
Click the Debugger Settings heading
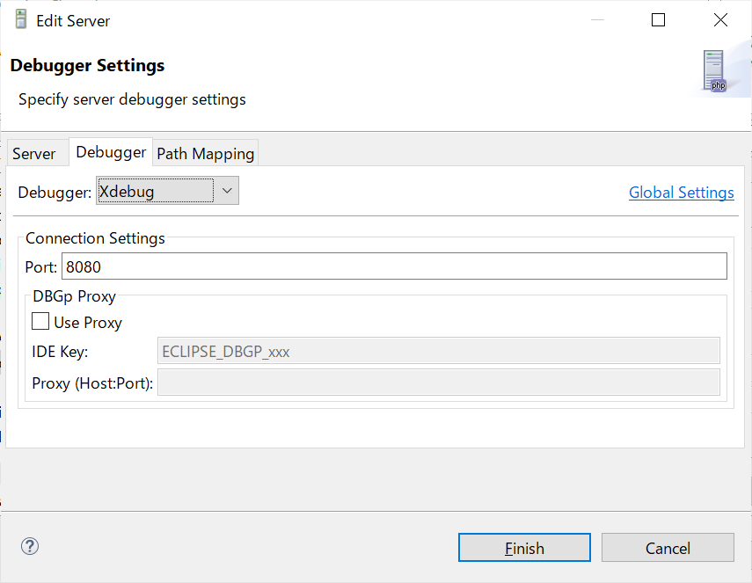click(x=87, y=65)
